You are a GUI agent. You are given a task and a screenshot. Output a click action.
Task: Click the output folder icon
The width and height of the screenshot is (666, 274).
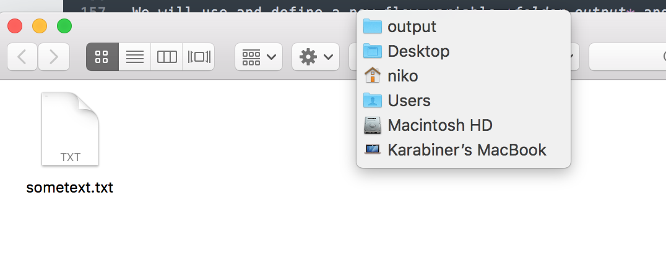(x=373, y=27)
